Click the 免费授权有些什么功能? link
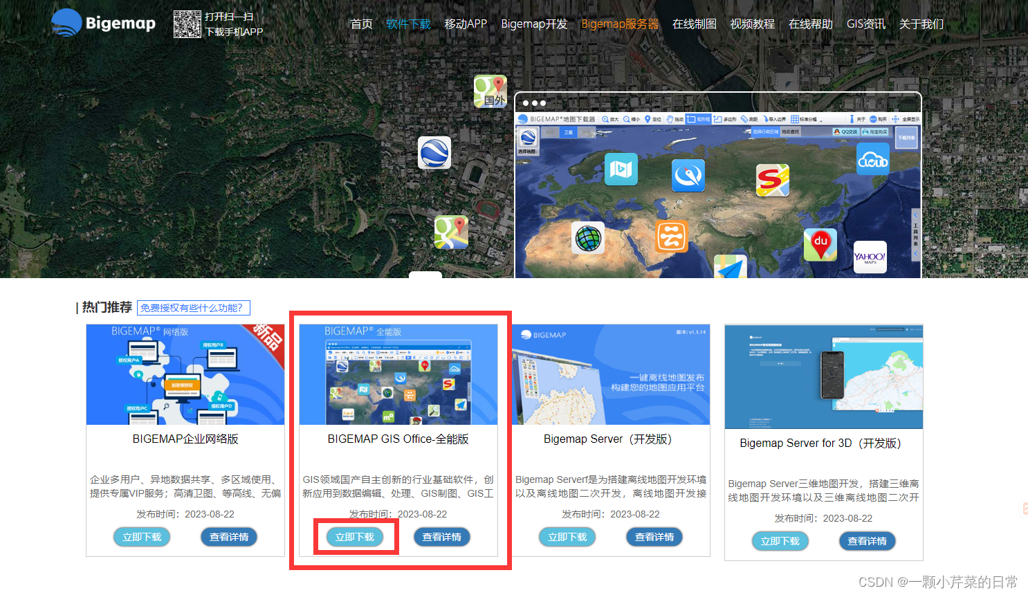 194,308
